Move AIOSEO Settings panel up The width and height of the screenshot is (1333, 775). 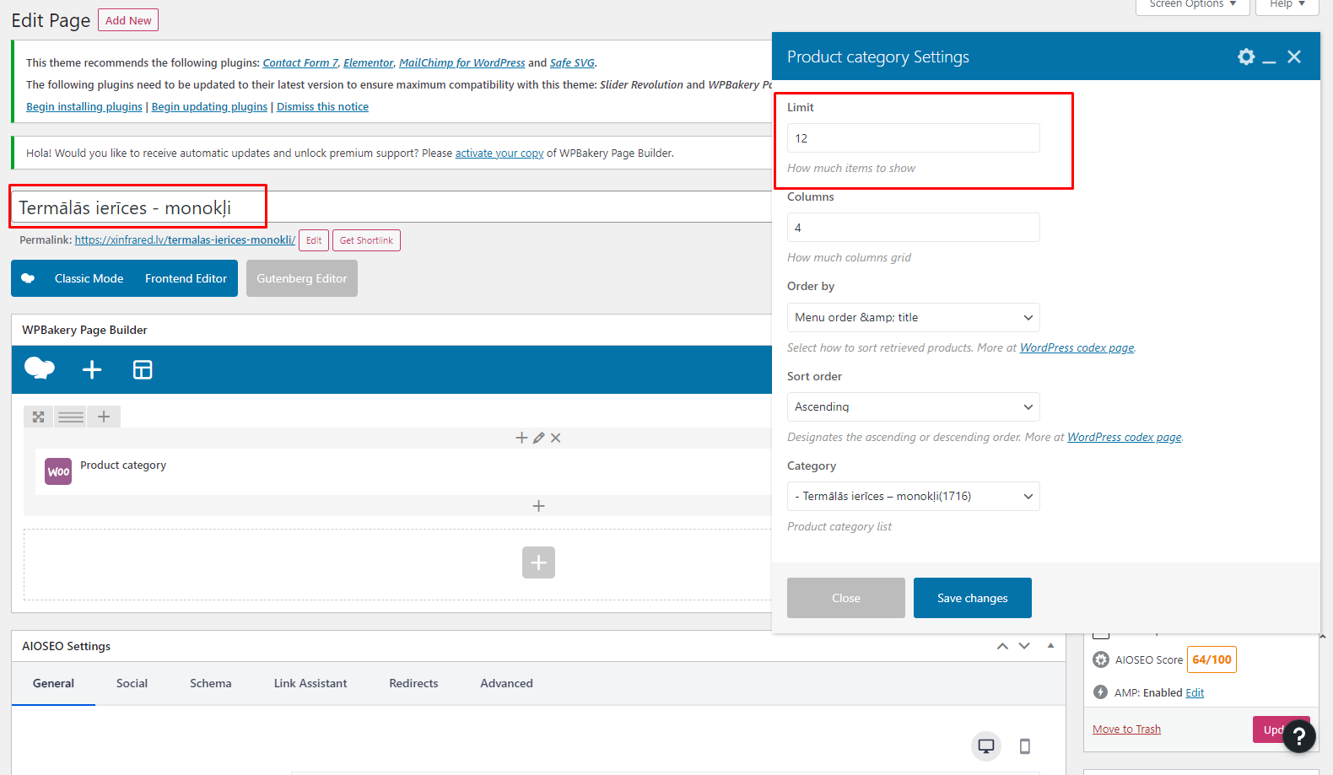pyautogui.click(x=1002, y=646)
